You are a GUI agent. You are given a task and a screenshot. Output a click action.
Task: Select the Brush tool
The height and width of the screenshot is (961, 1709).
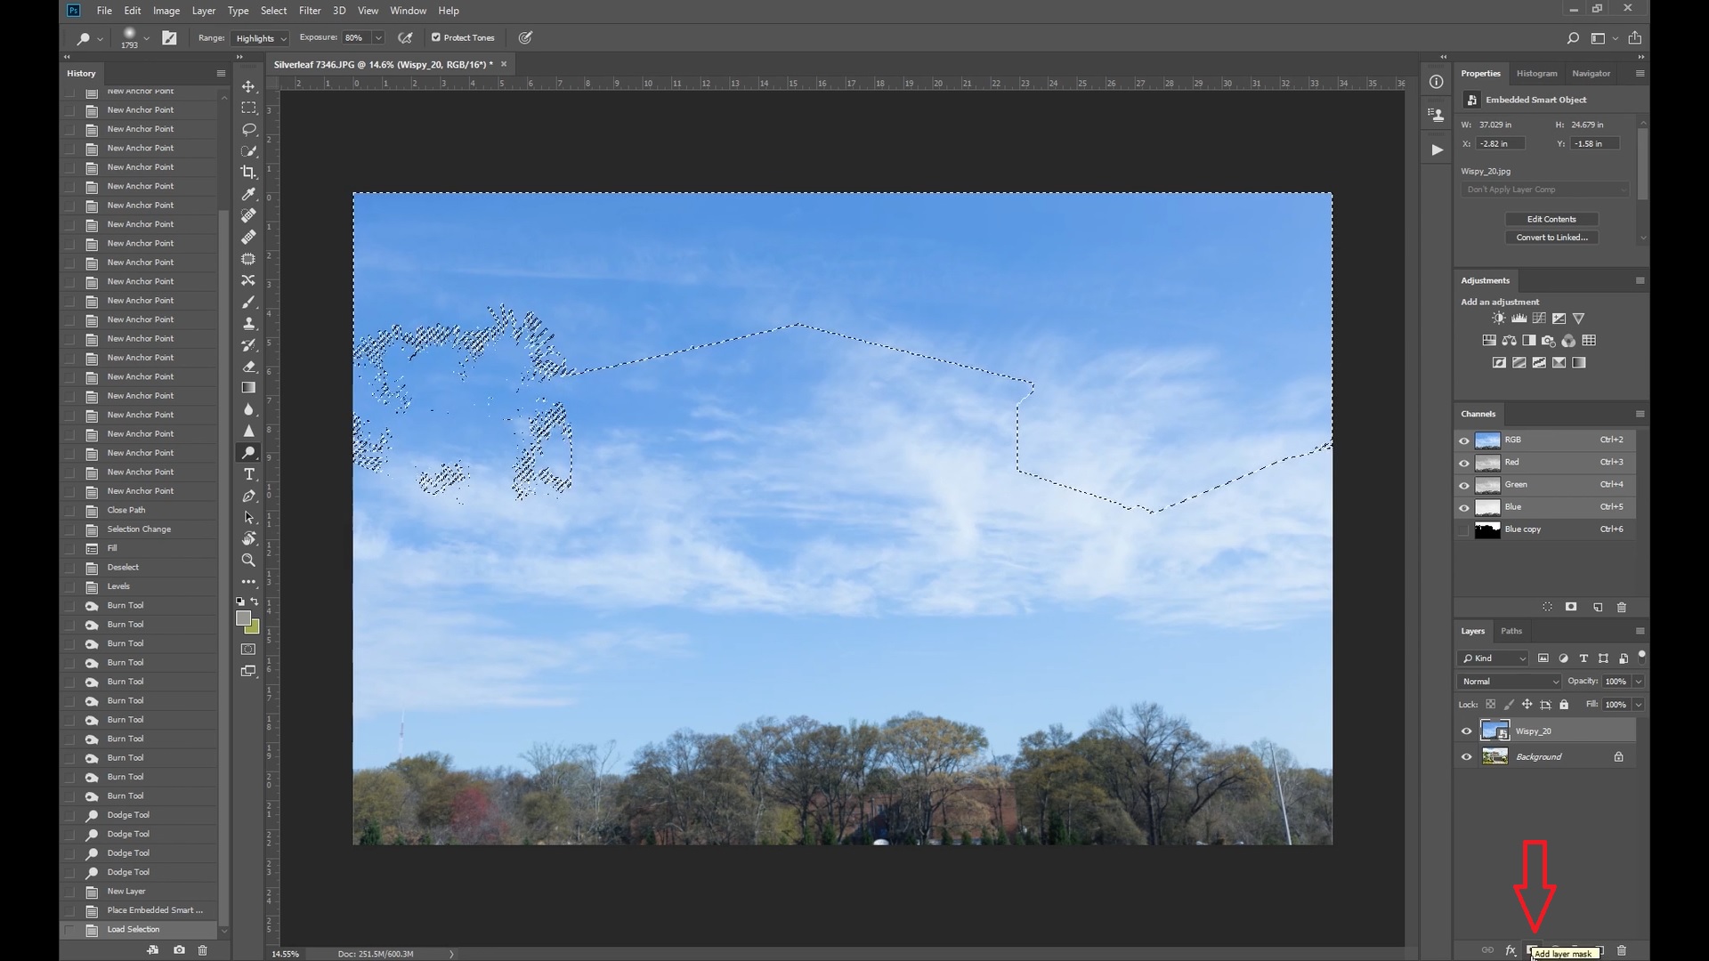tap(248, 302)
